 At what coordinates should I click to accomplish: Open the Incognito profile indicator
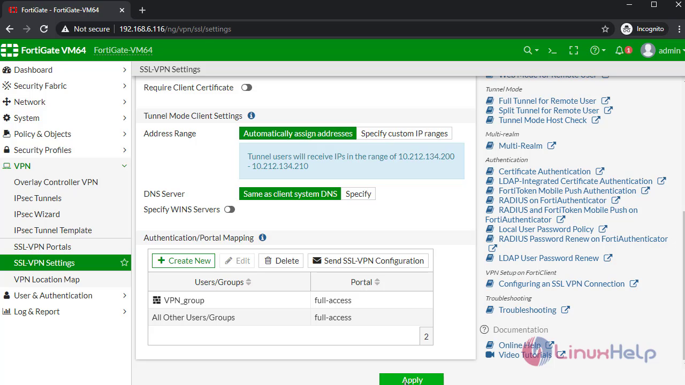click(643, 29)
